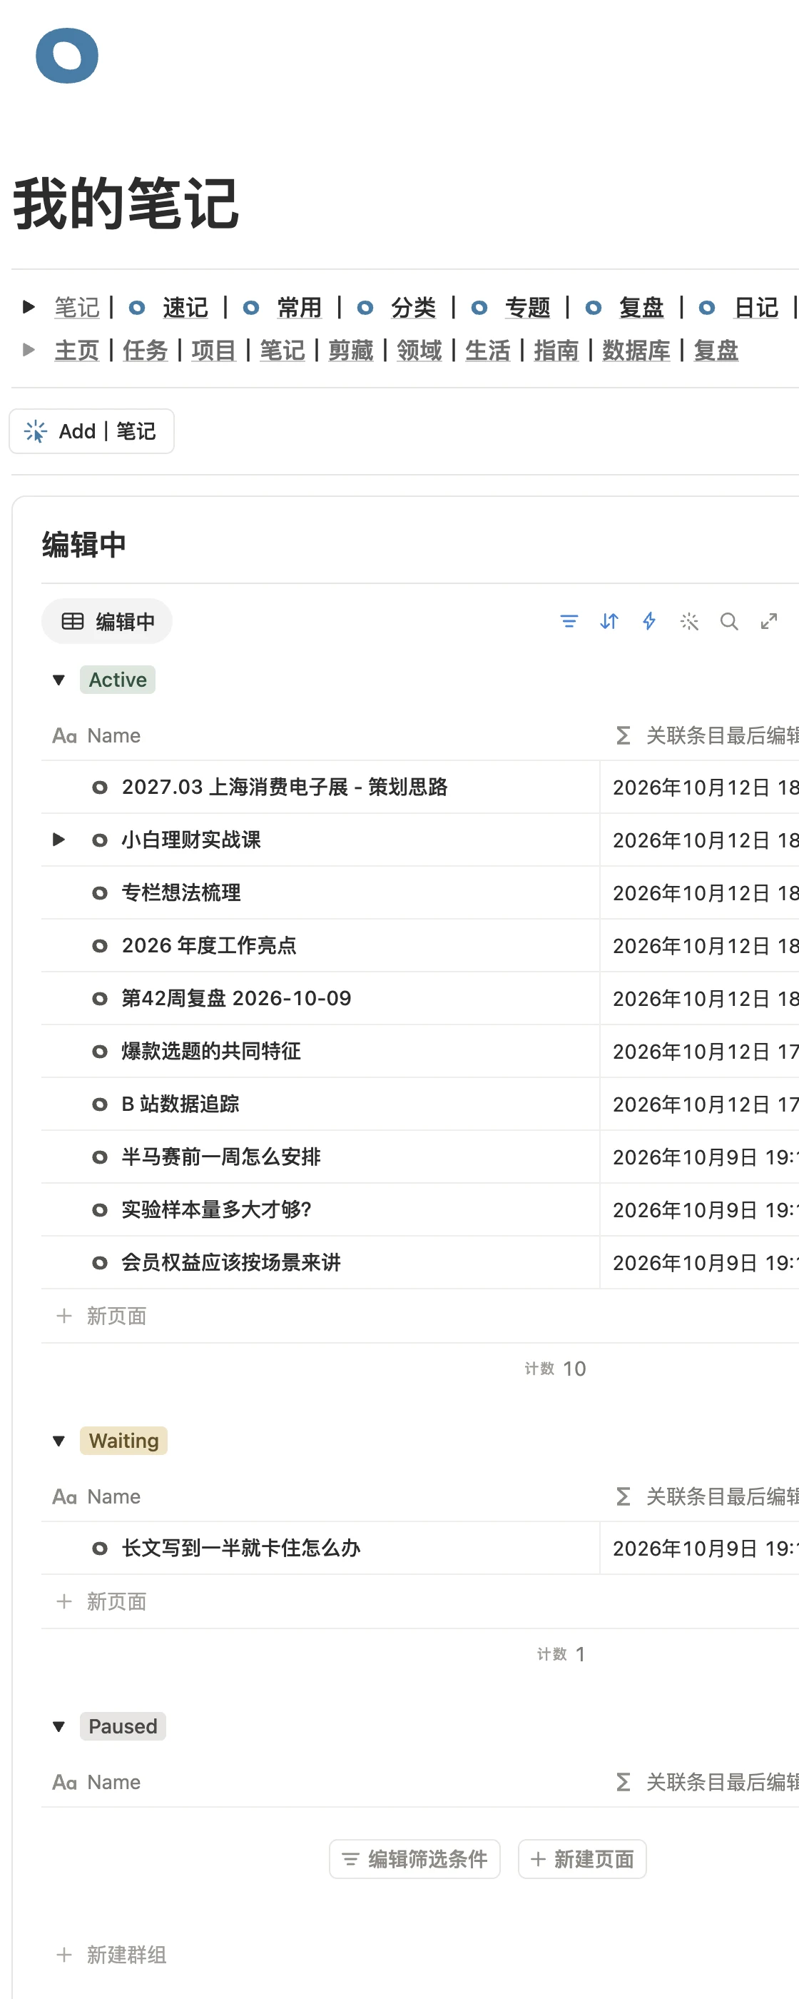Expand the toggle arrow beside the 主页 link row
The width and height of the screenshot is (799, 1999).
pyautogui.click(x=29, y=350)
